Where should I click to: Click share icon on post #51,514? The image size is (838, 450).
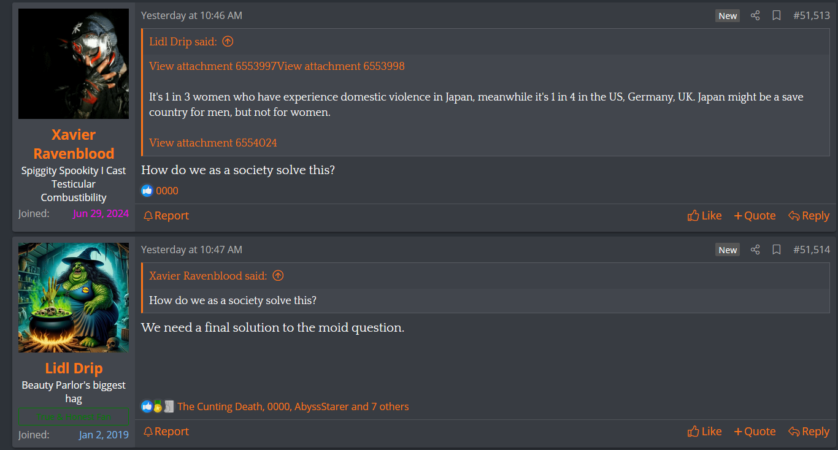(755, 250)
